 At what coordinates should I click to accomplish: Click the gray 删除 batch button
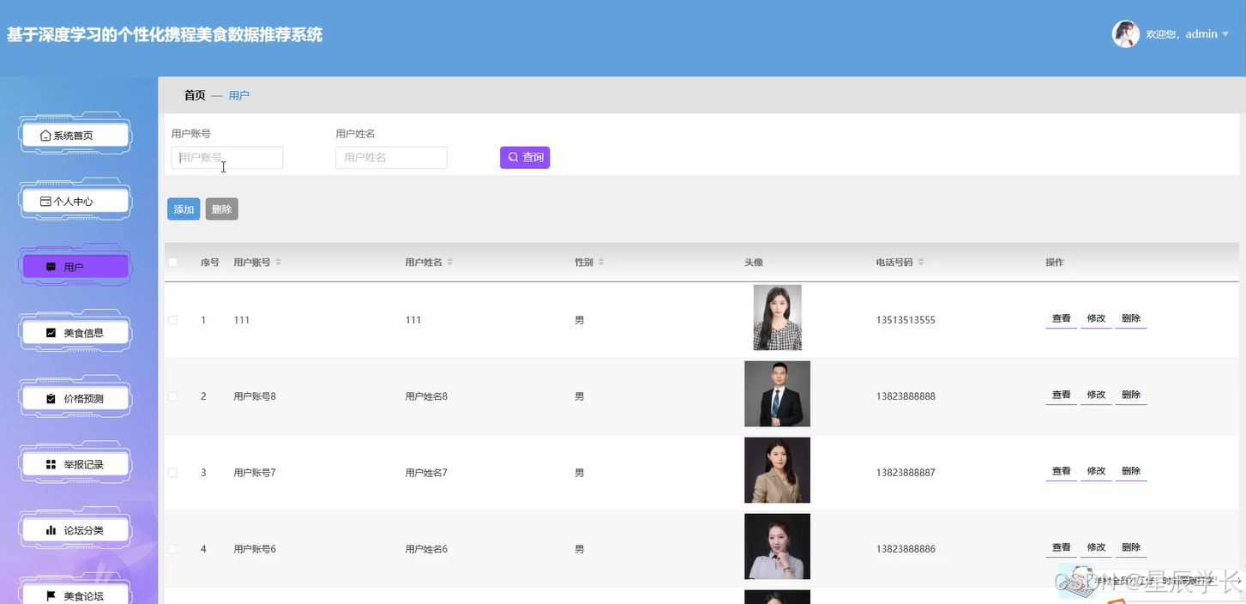(x=222, y=209)
